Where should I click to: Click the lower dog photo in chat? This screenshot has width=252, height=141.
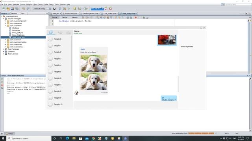point(94,81)
